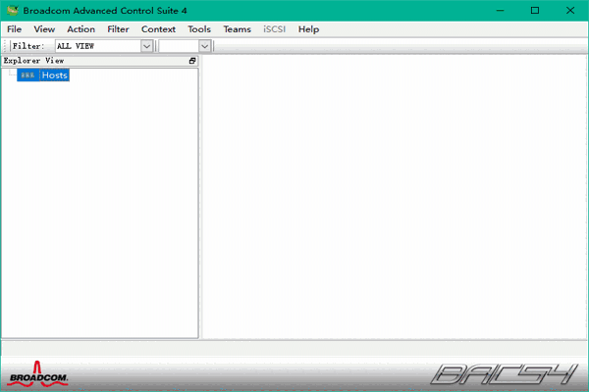Click the Broadcom app icon in title bar
This screenshot has width=589, height=392.
(x=12, y=10)
